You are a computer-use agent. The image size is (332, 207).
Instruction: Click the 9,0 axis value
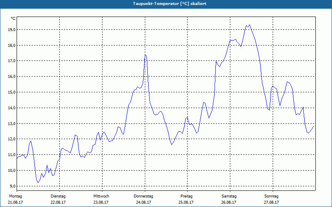pos(12,186)
